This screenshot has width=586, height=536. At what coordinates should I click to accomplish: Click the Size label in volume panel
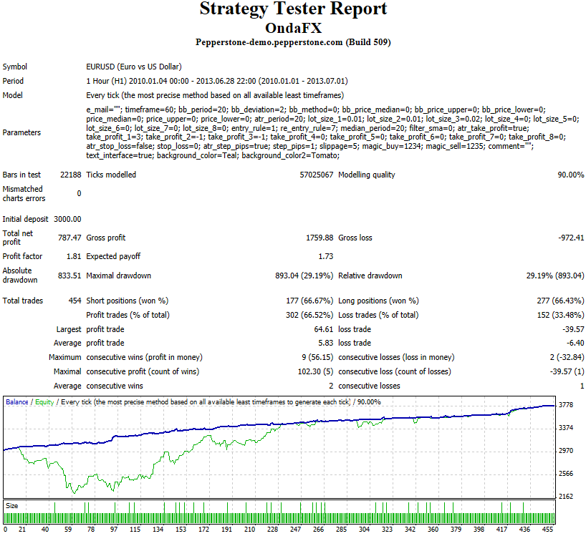coord(12,505)
